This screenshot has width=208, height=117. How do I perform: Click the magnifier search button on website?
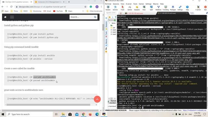coord(95,17)
